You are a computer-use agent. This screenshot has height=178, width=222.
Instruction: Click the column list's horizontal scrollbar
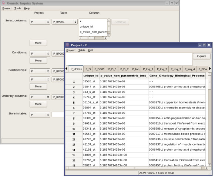tap(93, 38)
